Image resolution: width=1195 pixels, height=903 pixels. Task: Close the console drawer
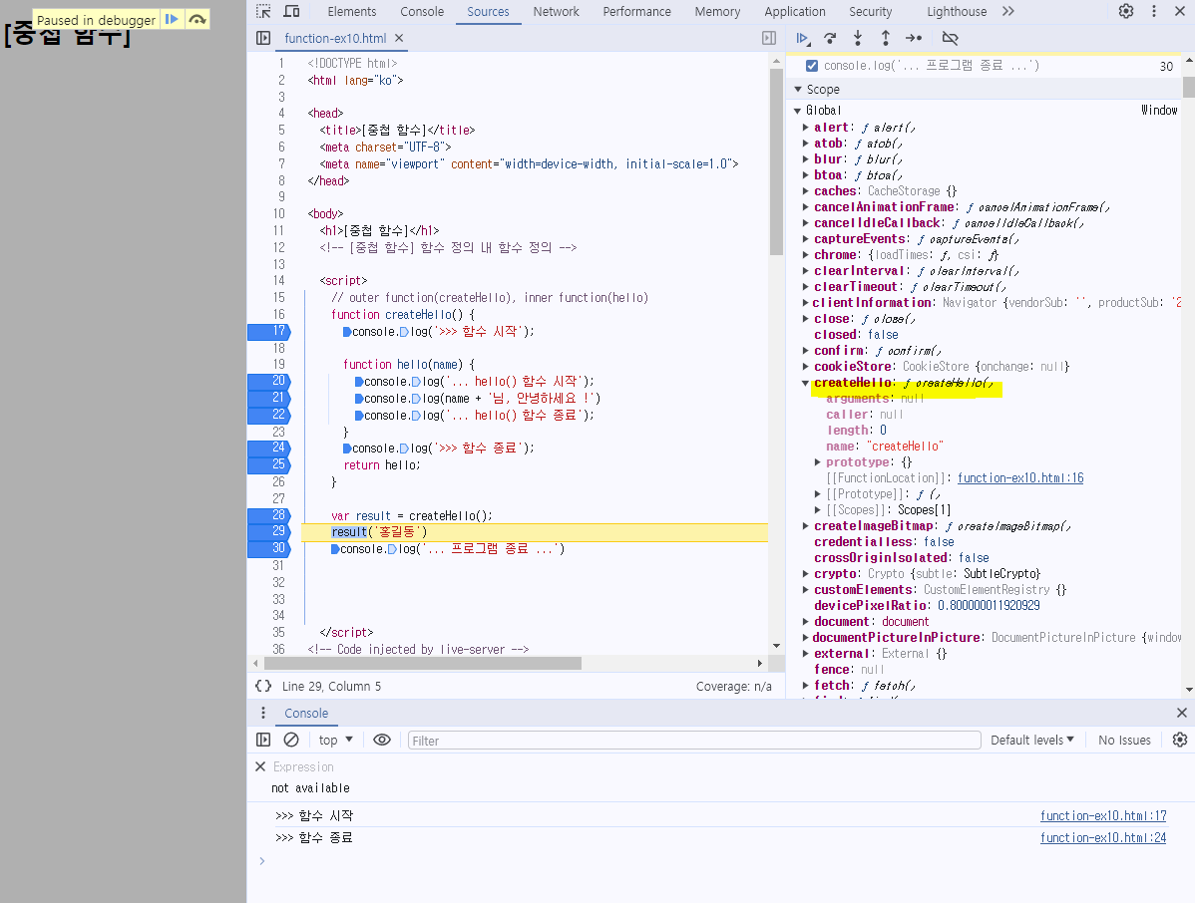[x=1181, y=713]
